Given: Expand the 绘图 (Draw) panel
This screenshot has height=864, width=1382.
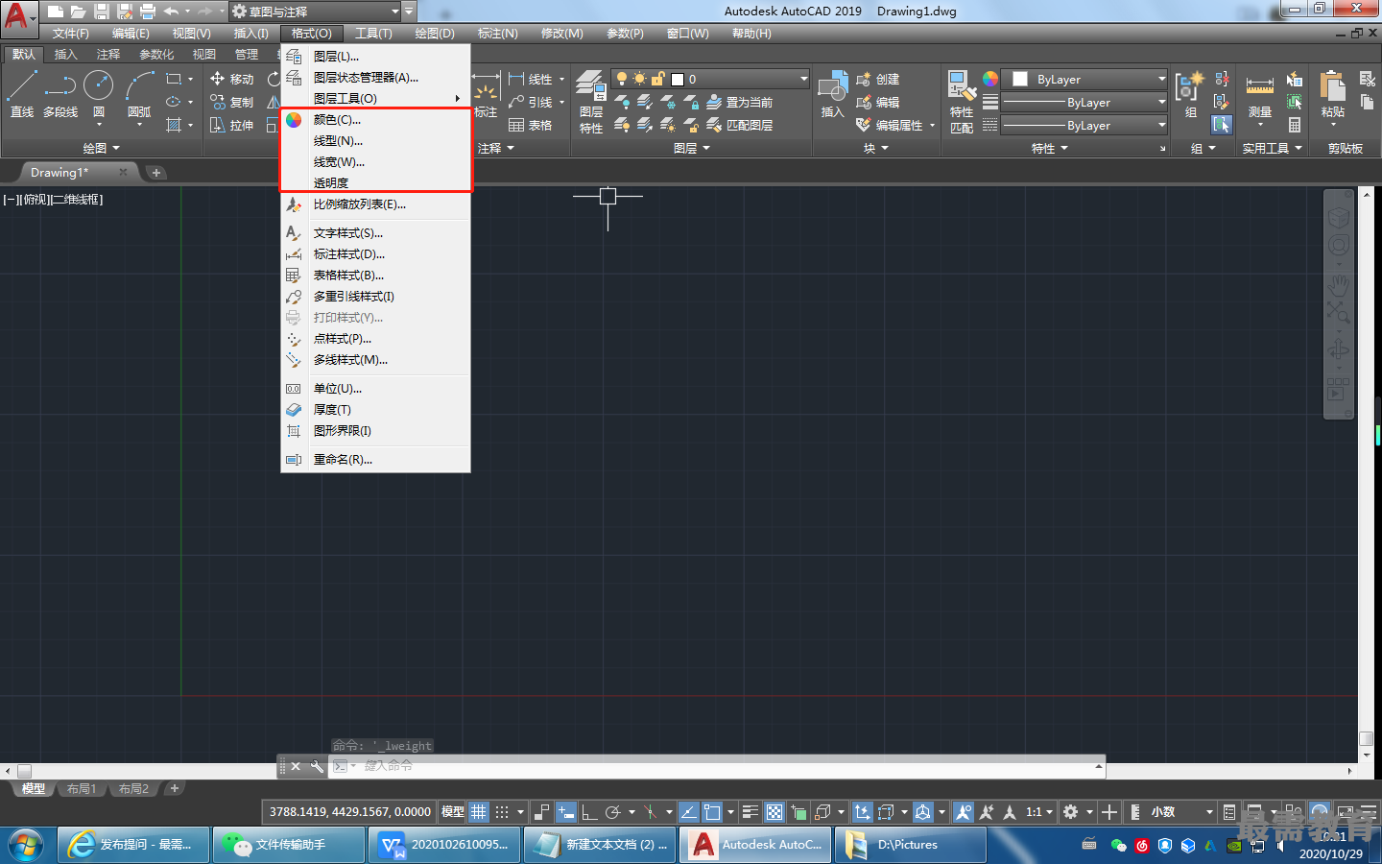Looking at the screenshot, I should point(101,148).
